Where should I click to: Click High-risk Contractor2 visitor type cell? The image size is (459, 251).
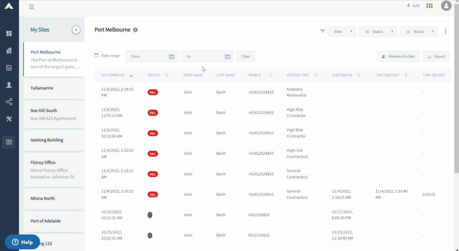pos(297,154)
